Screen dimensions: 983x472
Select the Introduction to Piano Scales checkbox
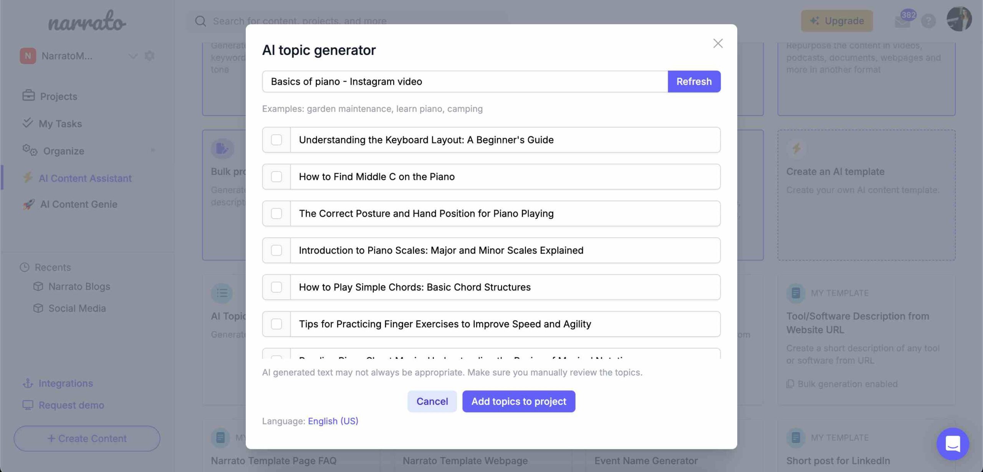tap(276, 249)
